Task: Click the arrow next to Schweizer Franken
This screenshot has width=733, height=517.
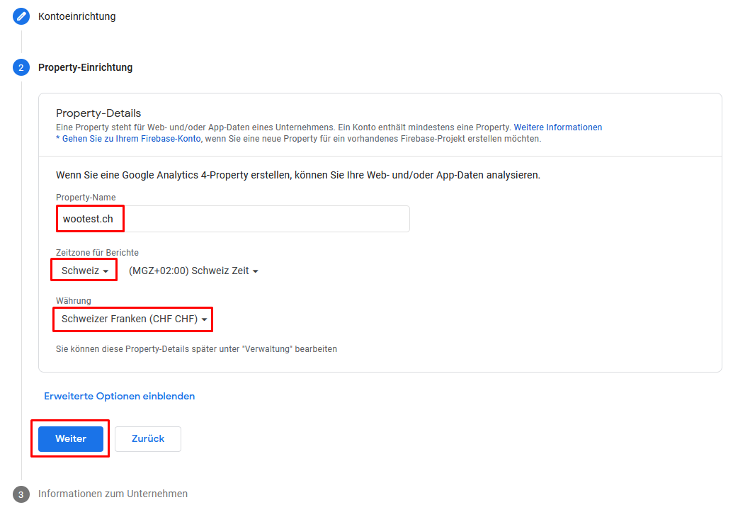Action: coord(204,319)
